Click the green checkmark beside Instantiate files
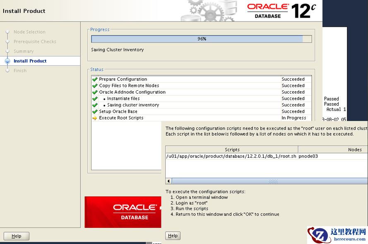This screenshot has height=244, width=368. 95,99
